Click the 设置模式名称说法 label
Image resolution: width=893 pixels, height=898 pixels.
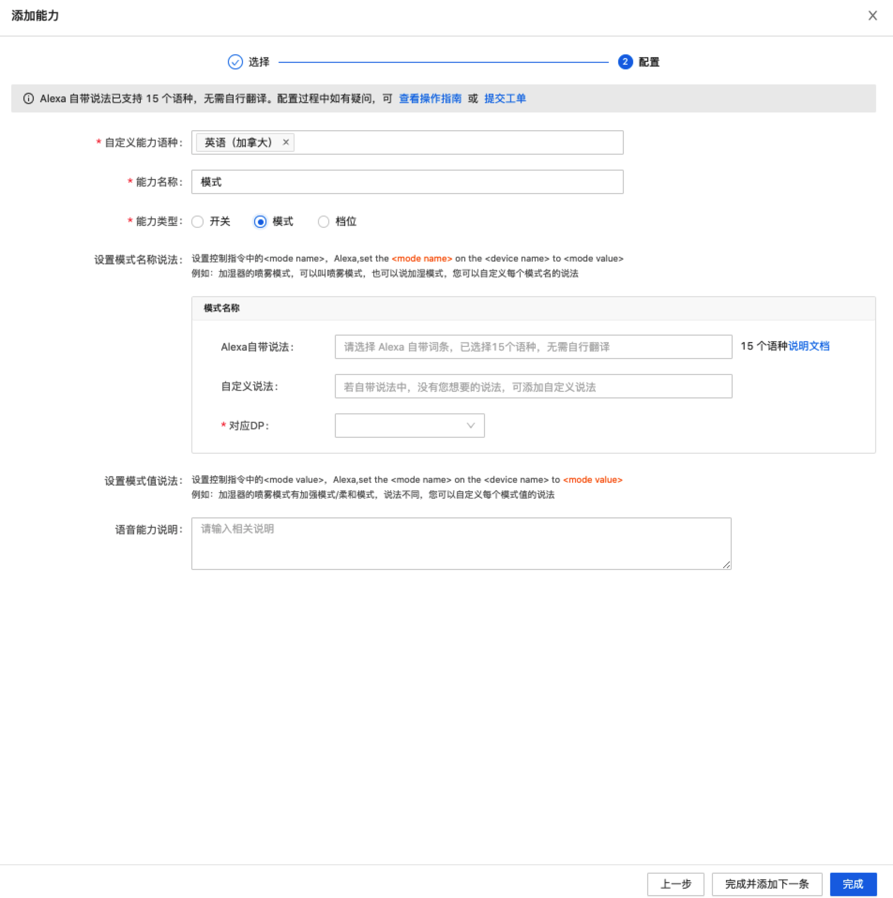[x=138, y=260]
